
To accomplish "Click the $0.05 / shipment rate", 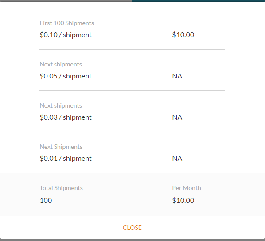I will point(66,76).
